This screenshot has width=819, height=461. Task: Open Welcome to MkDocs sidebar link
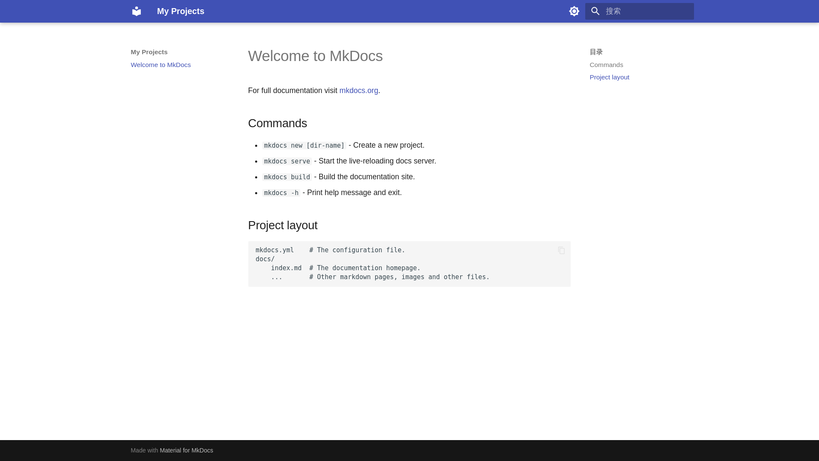click(x=161, y=65)
